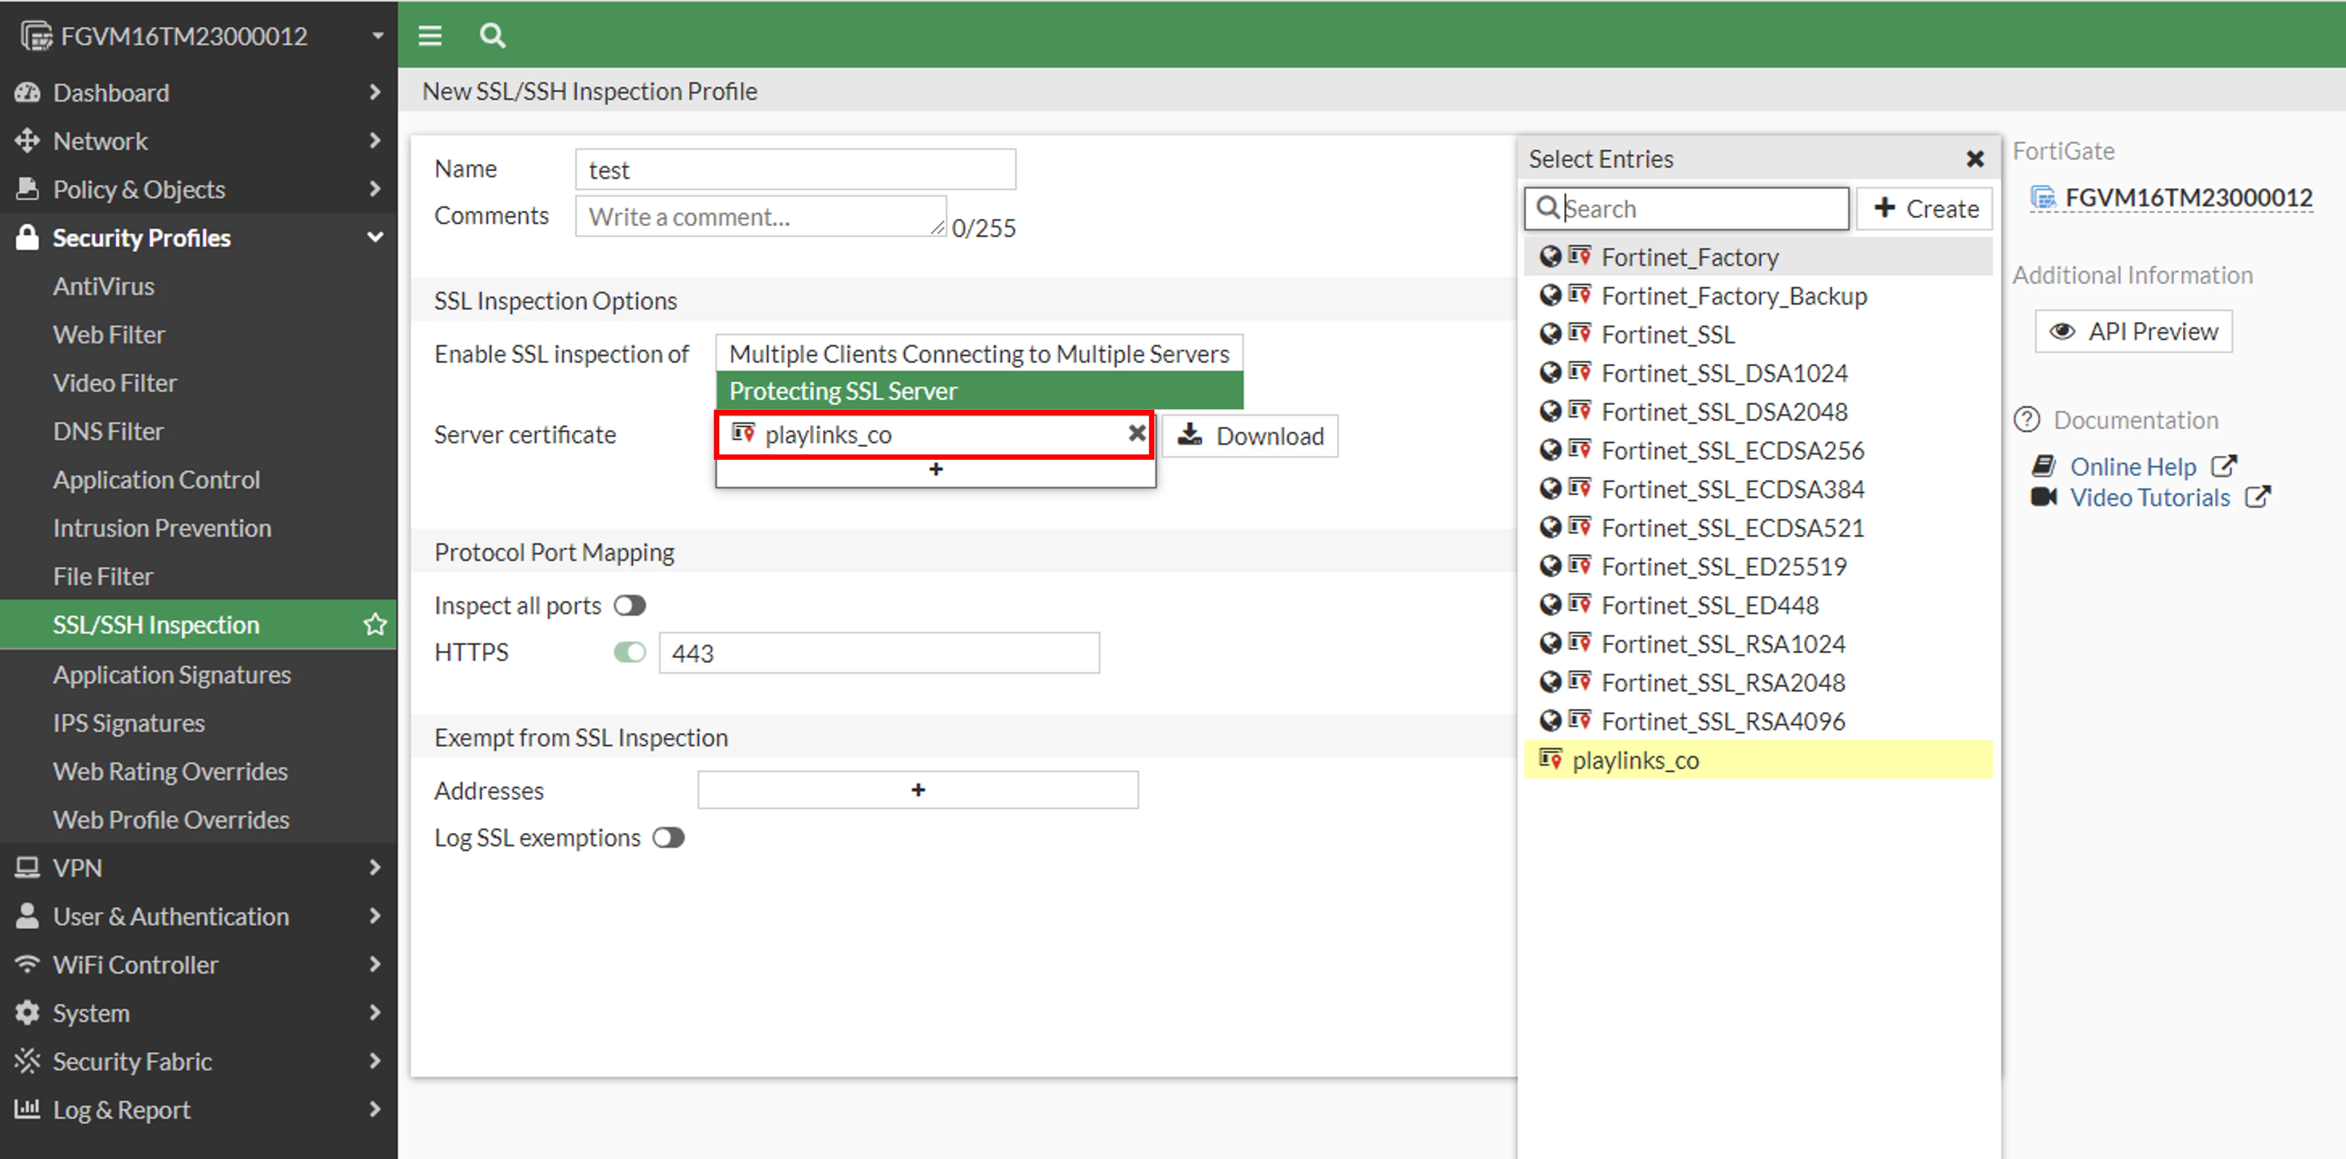Image resolution: width=2346 pixels, height=1159 pixels.
Task: Collapse the Security Profiles section chevron
Action: click(375, 237)
